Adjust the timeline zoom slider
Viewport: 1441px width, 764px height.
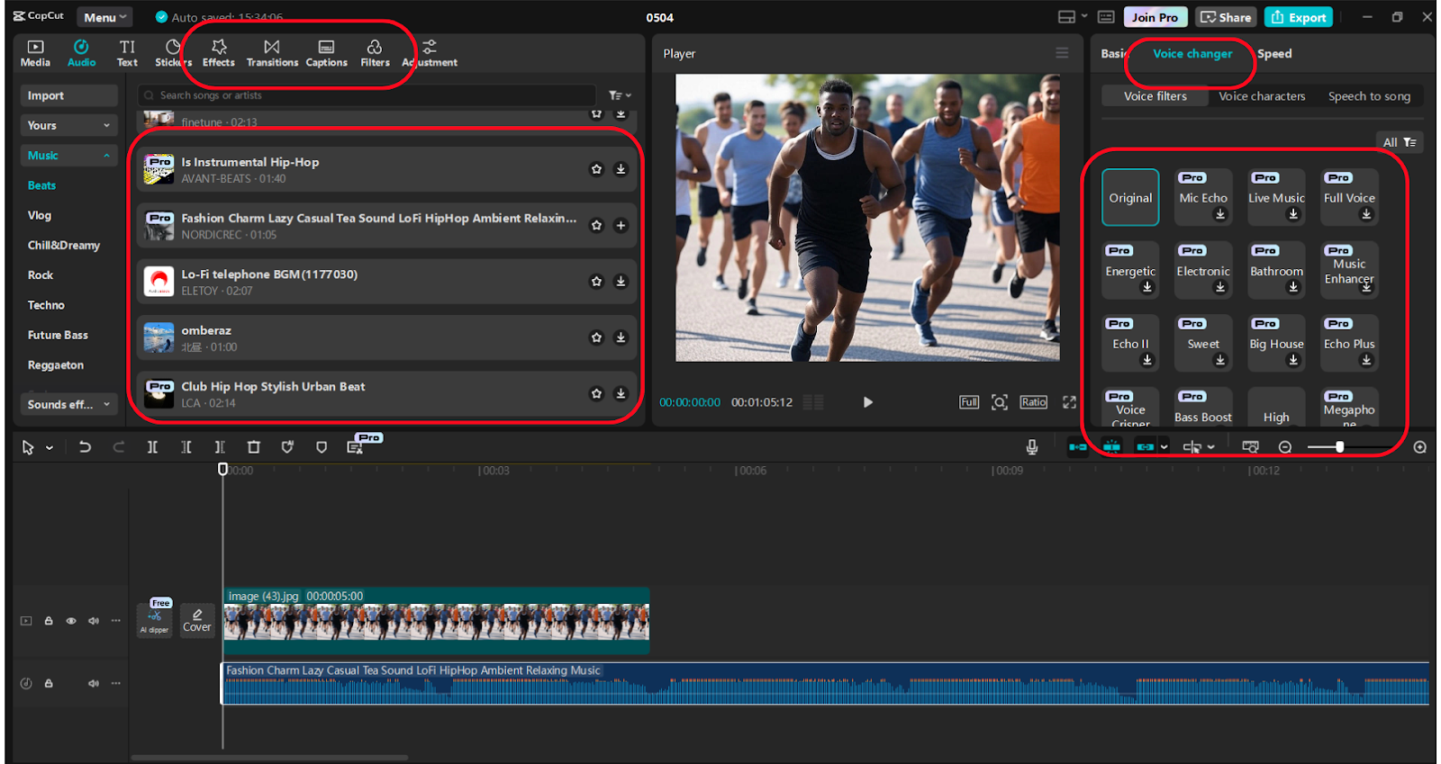click(x=1339, y=447)
